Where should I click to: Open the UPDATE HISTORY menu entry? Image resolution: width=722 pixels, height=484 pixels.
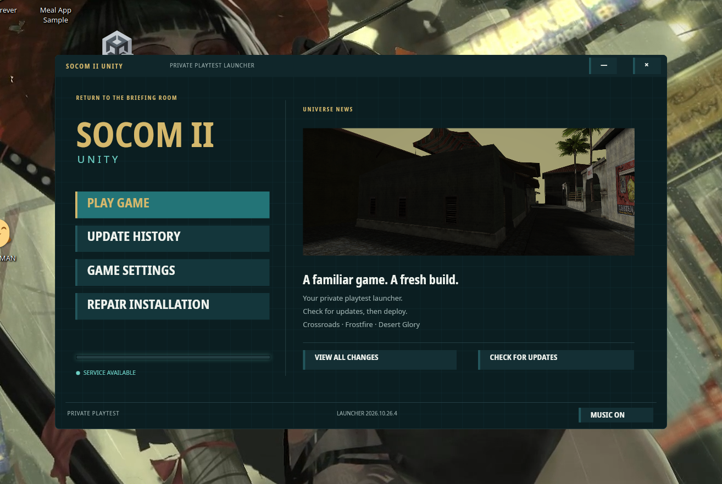173,238
